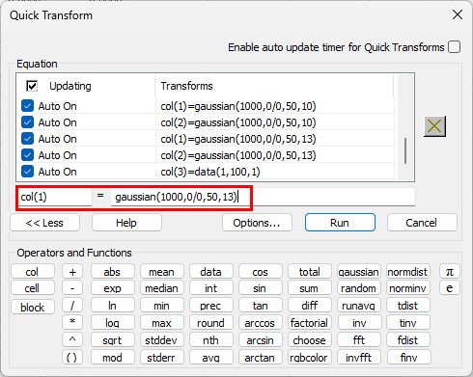Open the Options... dialog

pos(257,223)
